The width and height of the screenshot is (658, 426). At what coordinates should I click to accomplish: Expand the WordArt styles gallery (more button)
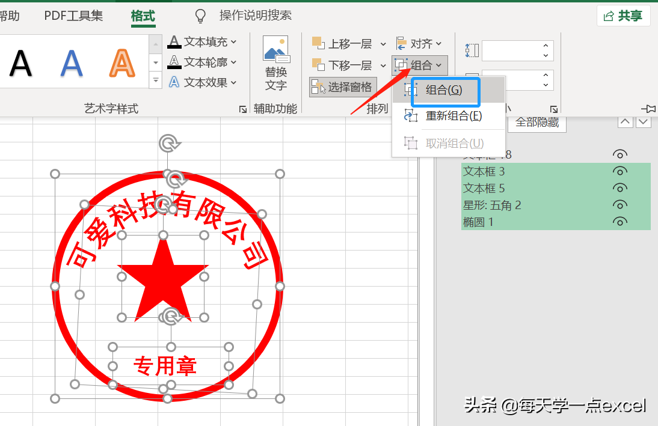pos(155,80)
